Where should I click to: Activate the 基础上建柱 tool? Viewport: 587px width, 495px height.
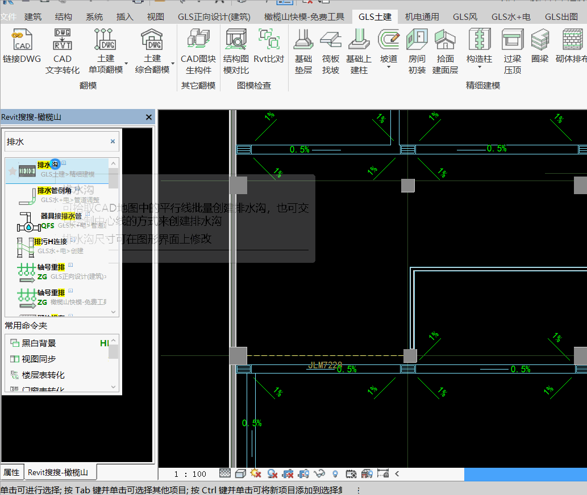pos(359,52)
